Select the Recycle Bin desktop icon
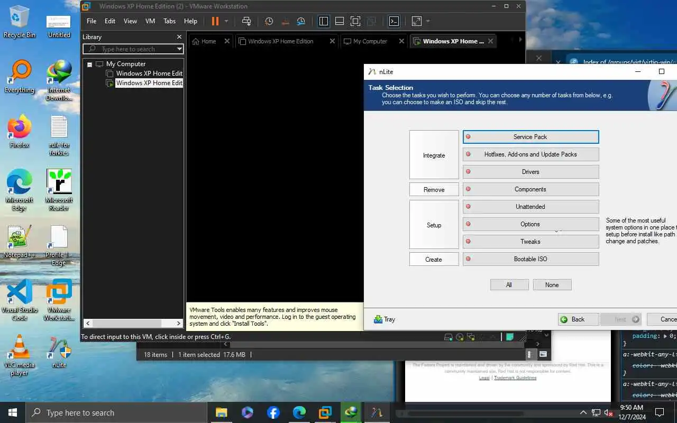Viewport: 677px width, 423px height. click(20, 22)
